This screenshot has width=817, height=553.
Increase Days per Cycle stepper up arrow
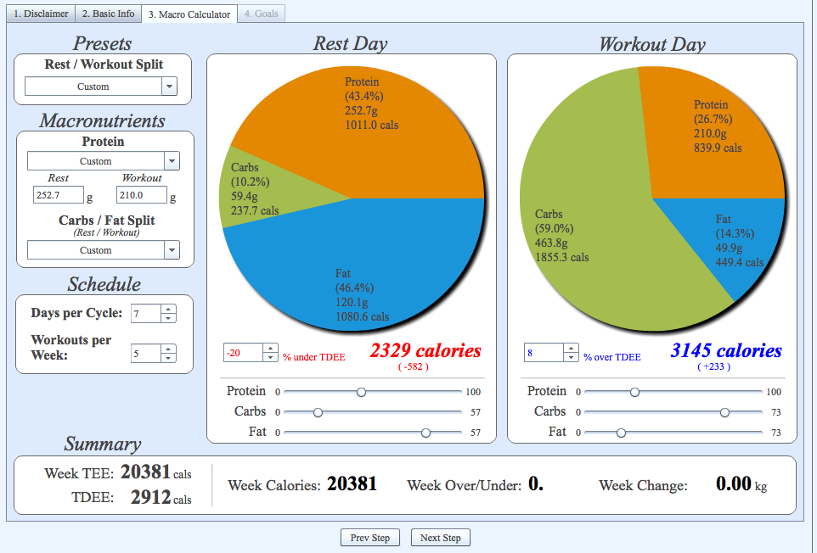(168, 309)
